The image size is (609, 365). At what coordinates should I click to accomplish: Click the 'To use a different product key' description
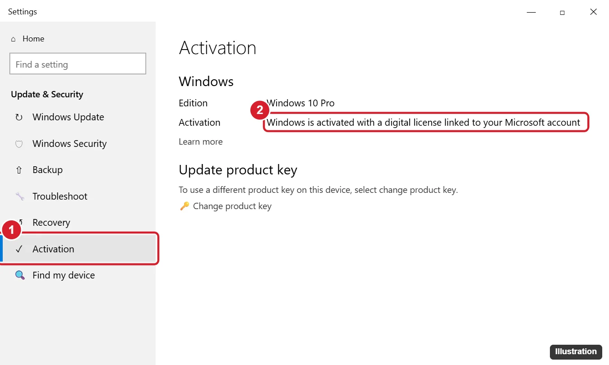pos(318,190)
